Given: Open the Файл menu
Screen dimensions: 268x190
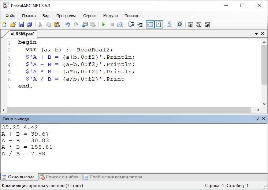Looking at the screenshot, I should (x=10, y=16).
